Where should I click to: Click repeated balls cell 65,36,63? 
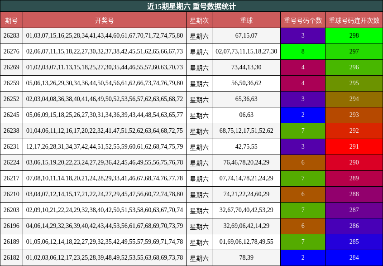(x=246, y=99)
